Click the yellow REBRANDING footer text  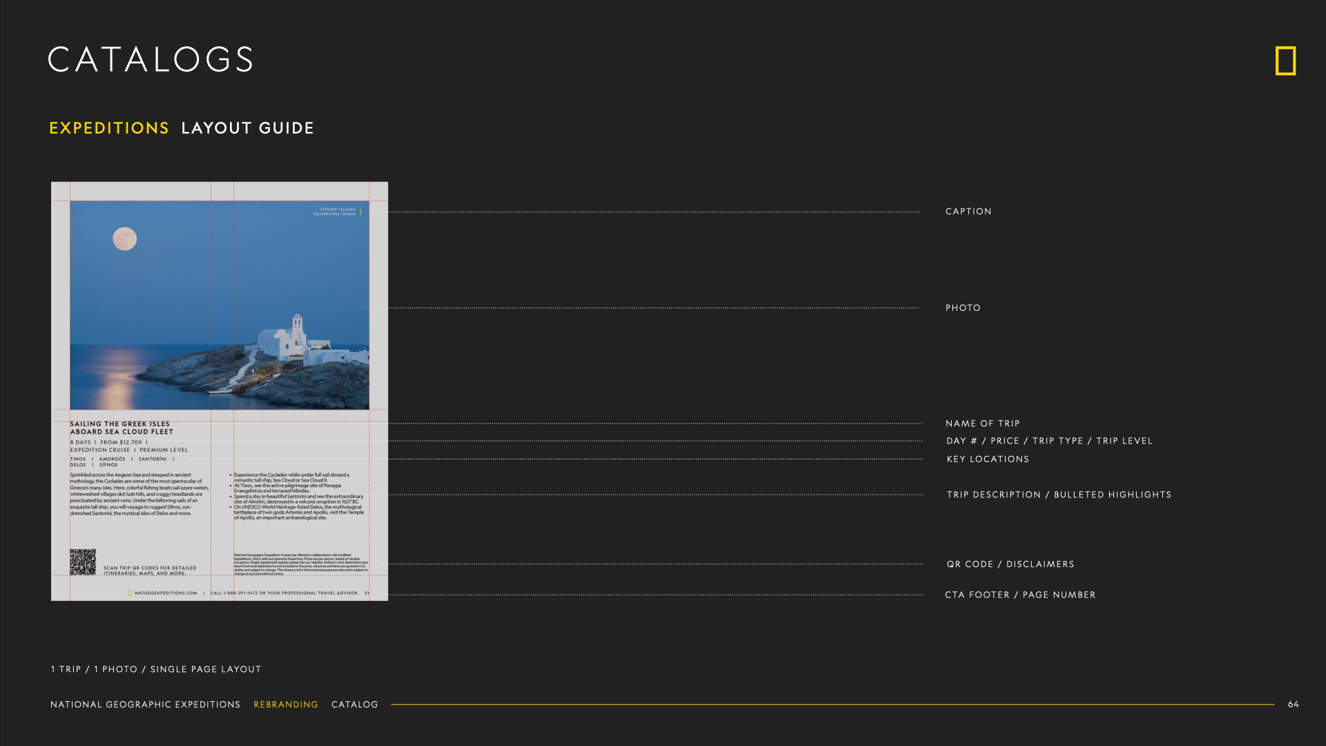tap(286, 705)
